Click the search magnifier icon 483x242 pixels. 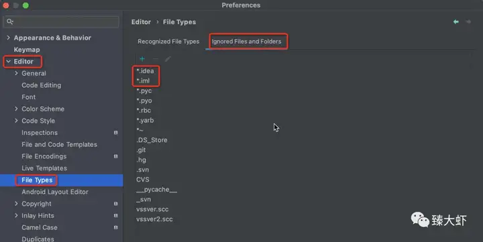10,21
